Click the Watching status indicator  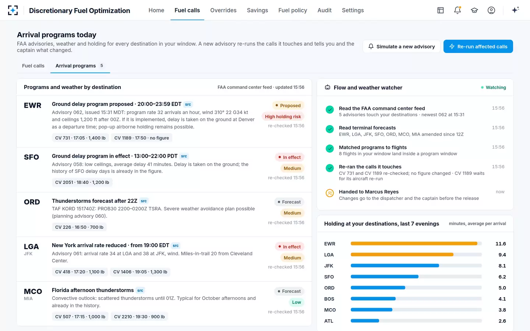493,88
